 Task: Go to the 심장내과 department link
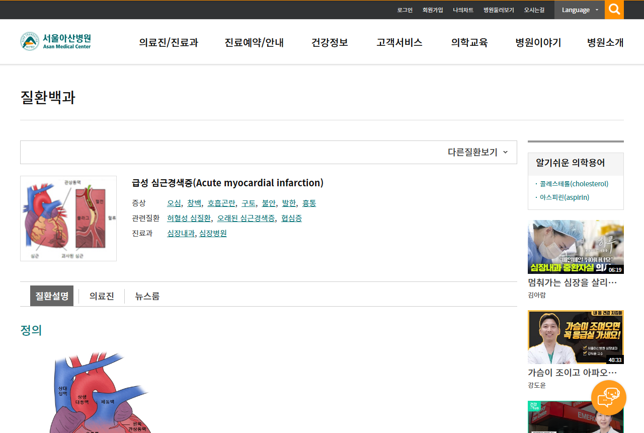coord(181,234)
